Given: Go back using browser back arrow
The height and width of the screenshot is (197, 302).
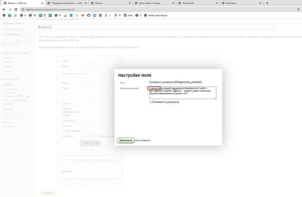Looking at the screenshot, I should pos(4,9).
